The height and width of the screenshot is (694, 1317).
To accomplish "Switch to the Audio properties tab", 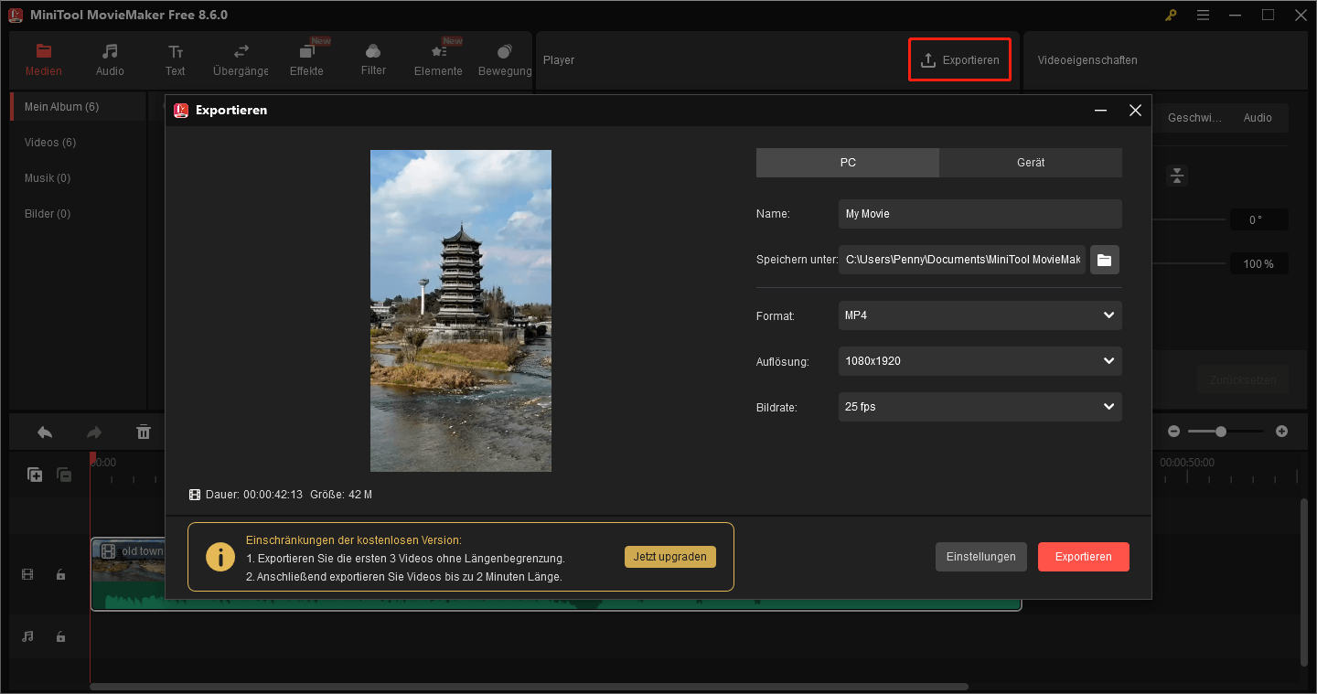I will 1258,117.
